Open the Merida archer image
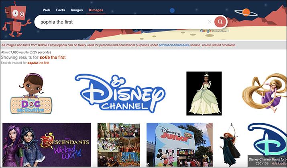Image resolution: width=287 pixels, height=168 pixels. coord(230,144)
